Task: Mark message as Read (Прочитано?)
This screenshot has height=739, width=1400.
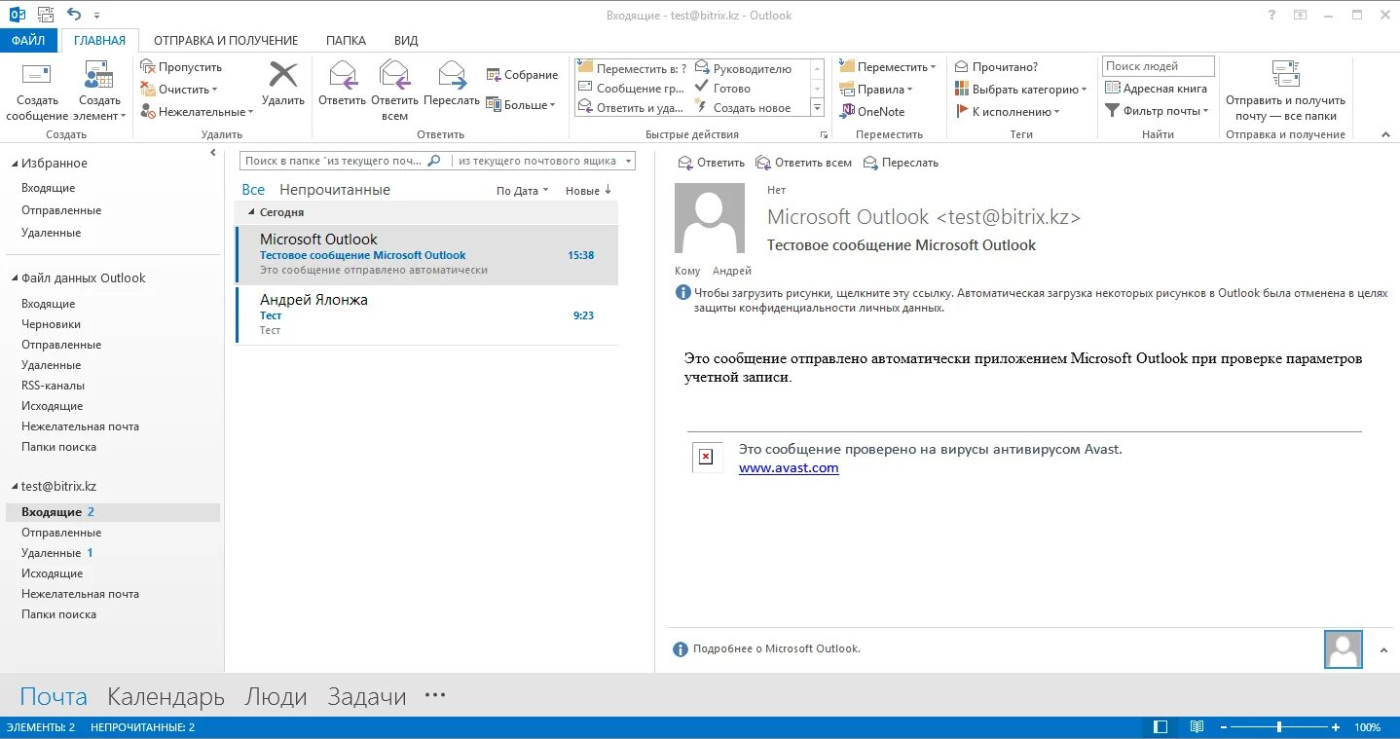Action: (x=996, y=67)
